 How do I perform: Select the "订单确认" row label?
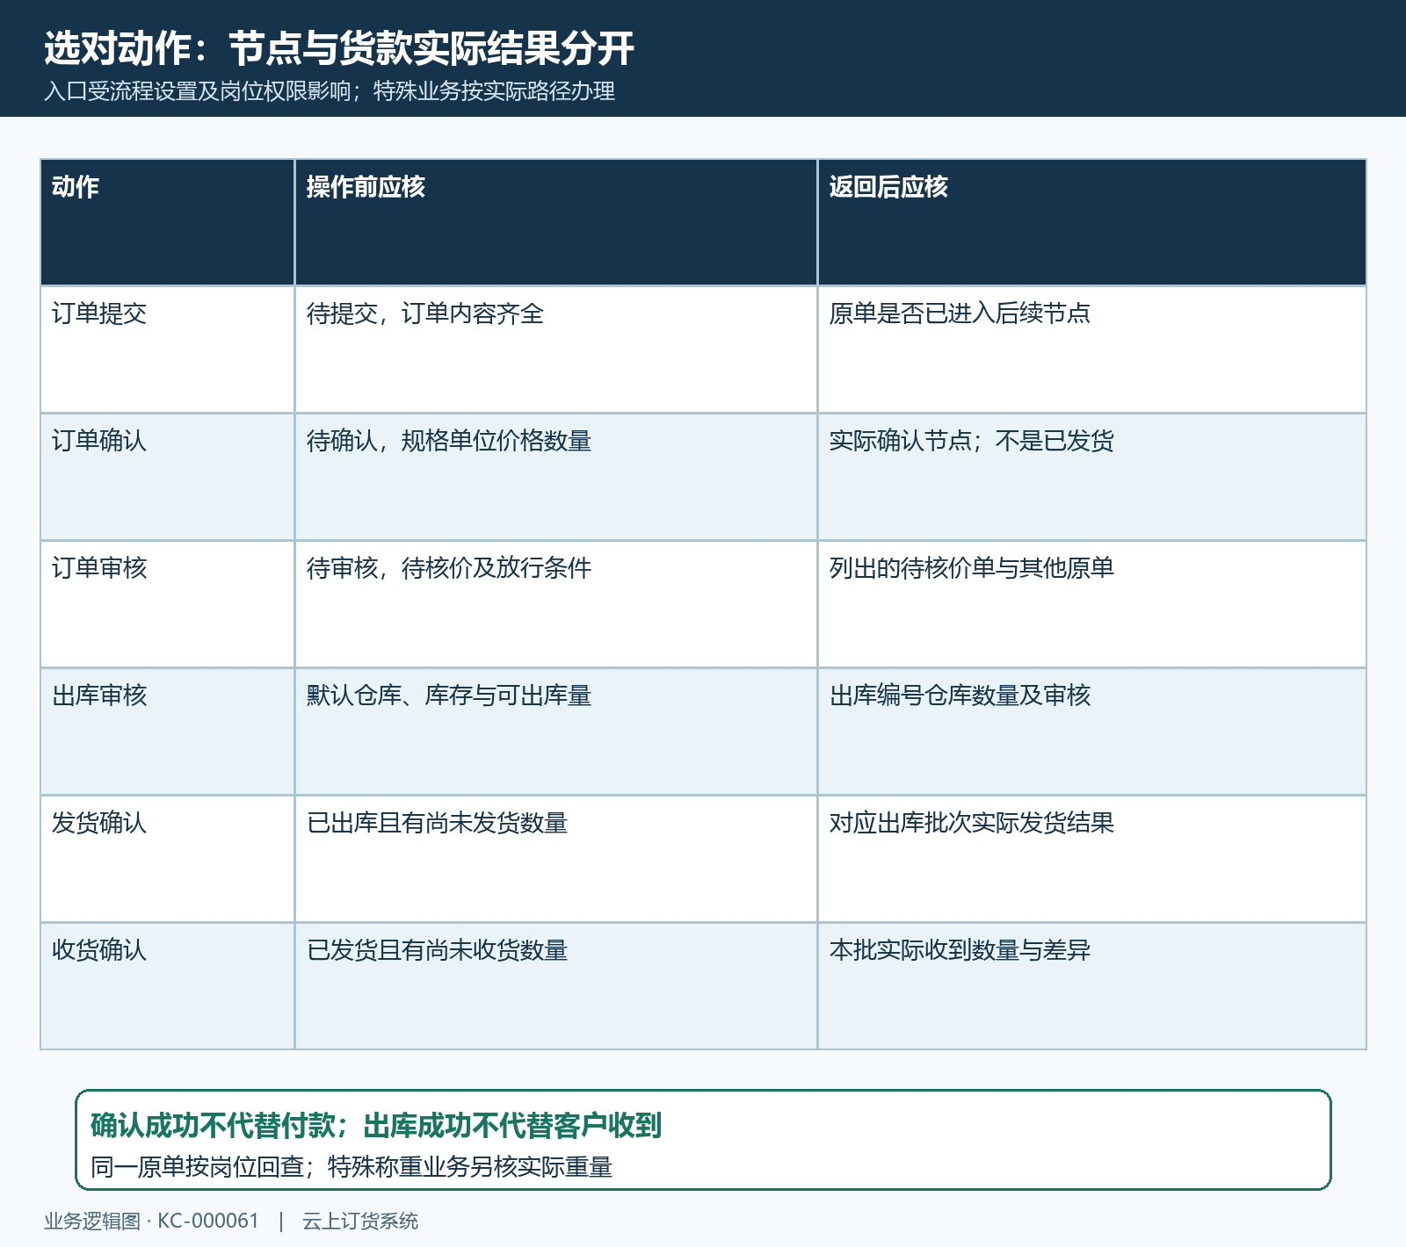99,441
